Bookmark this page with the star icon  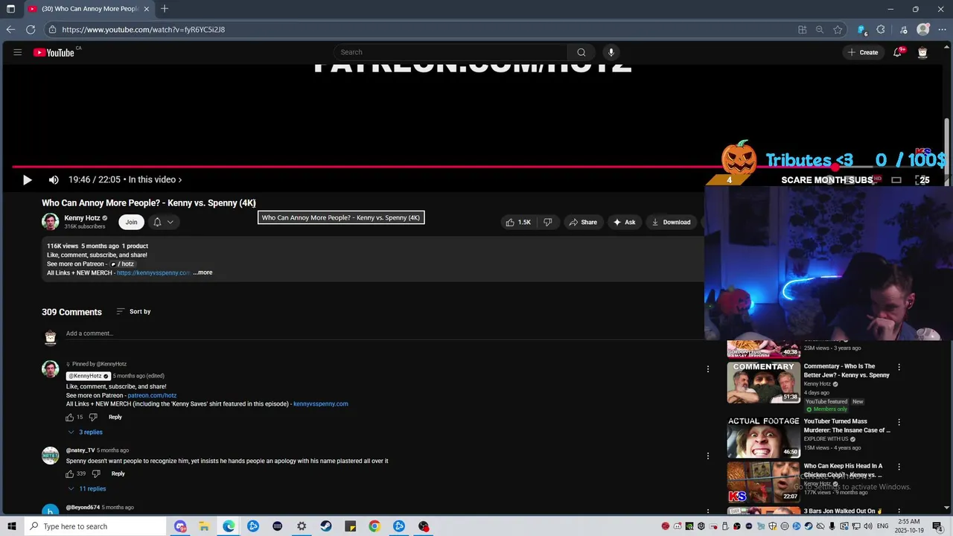pos(838,30)
